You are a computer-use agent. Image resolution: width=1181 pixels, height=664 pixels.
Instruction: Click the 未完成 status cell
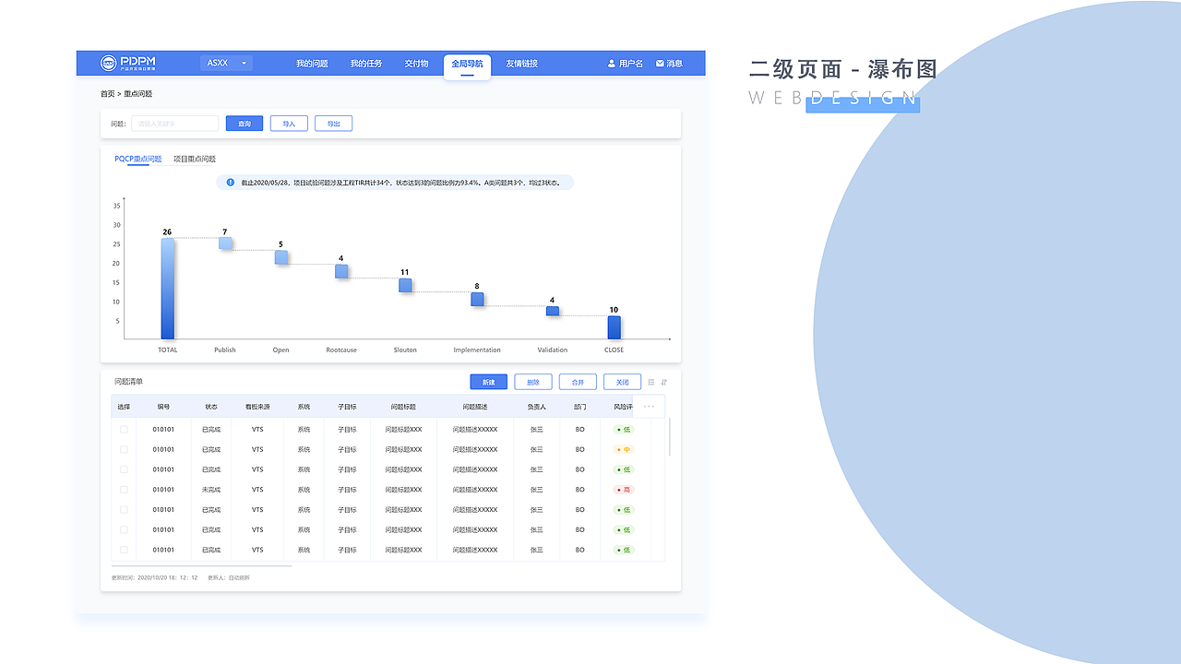point(211,490)
